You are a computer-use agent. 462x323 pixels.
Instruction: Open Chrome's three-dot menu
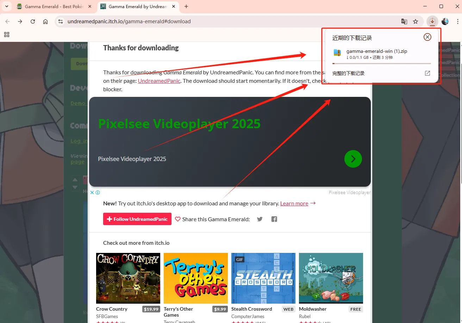point(457,21)
